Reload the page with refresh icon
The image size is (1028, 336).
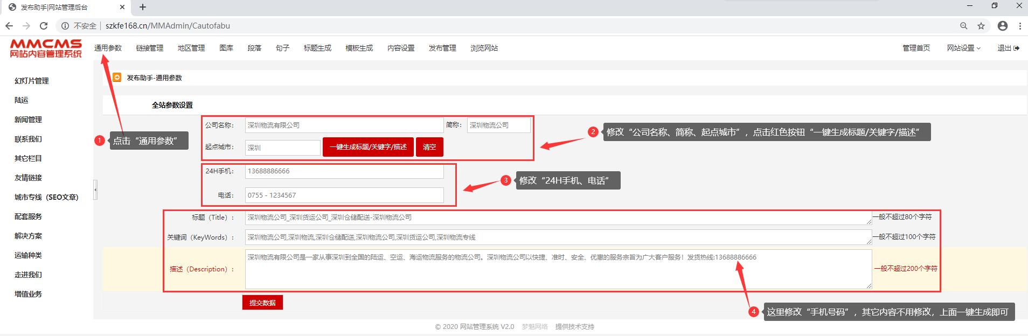[44, 26]
